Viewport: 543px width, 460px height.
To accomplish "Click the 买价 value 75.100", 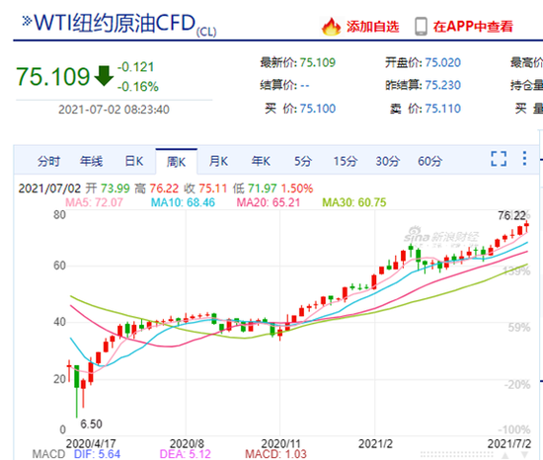I will pos(318,109).
